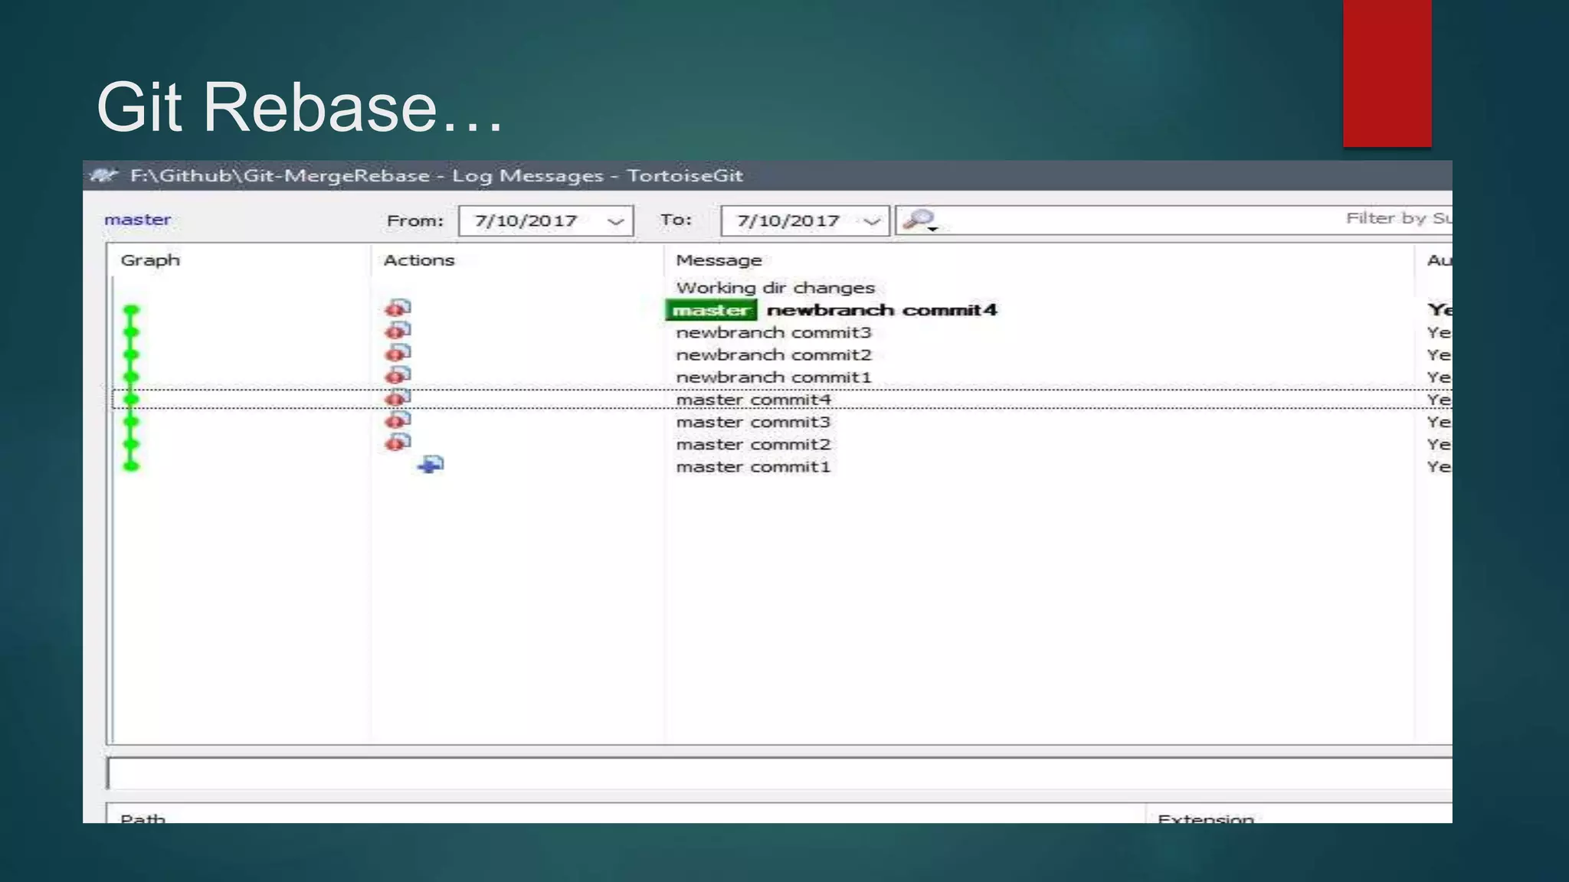Click graph node of master commit1
Screen dimensions: 1569x882
tap(132, 466)
